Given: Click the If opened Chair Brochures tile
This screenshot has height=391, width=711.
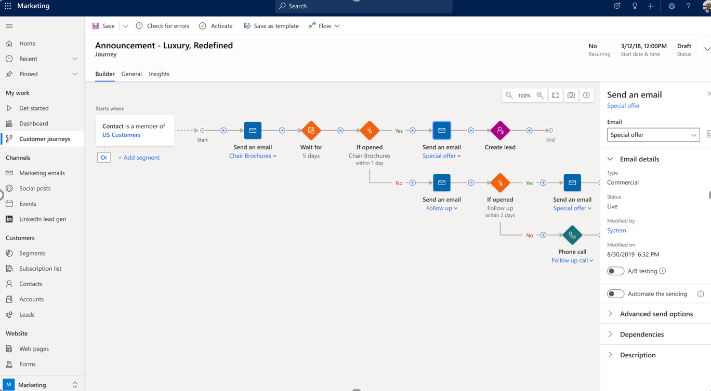Looking at the screenshot, I should coord(370,131).
